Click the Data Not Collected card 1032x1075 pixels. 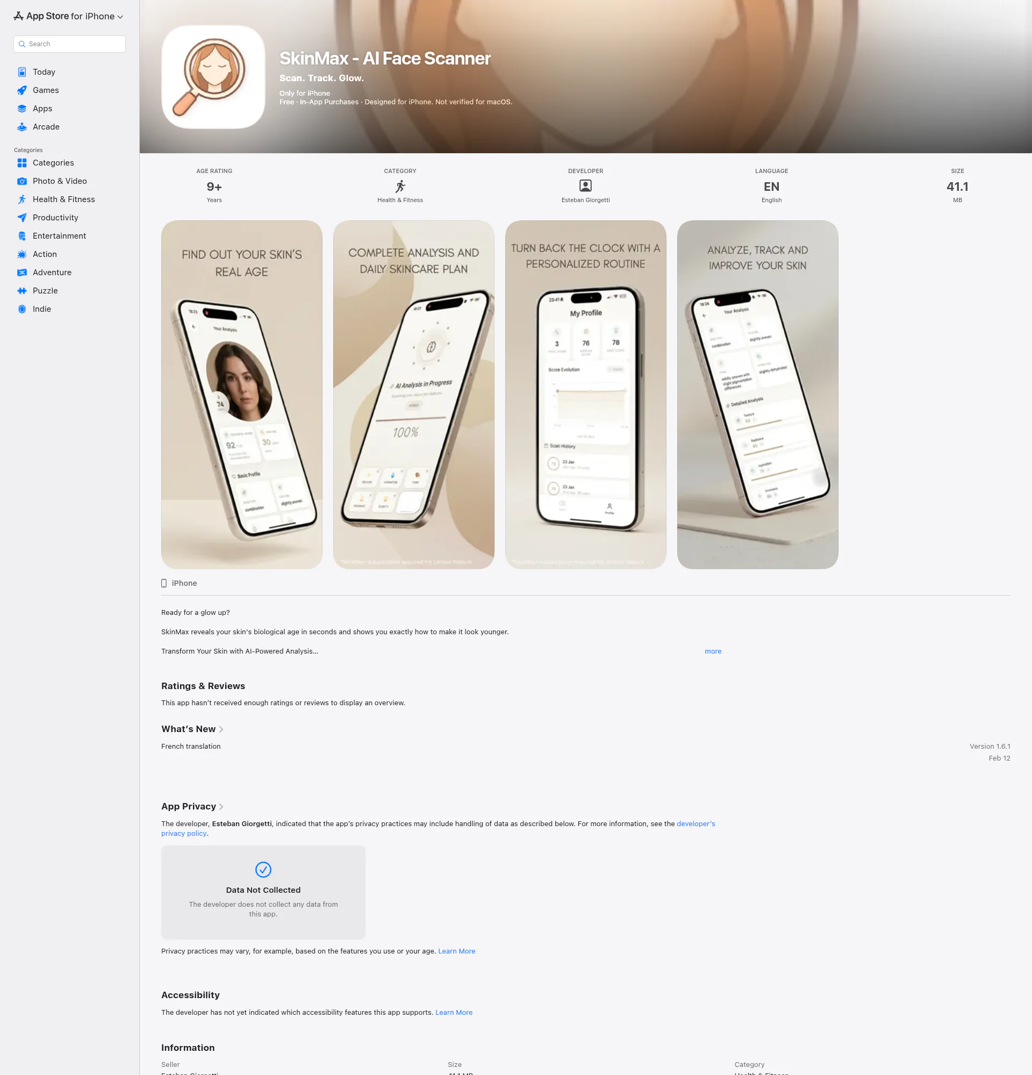pyautogui.click(x=263, y=892)
